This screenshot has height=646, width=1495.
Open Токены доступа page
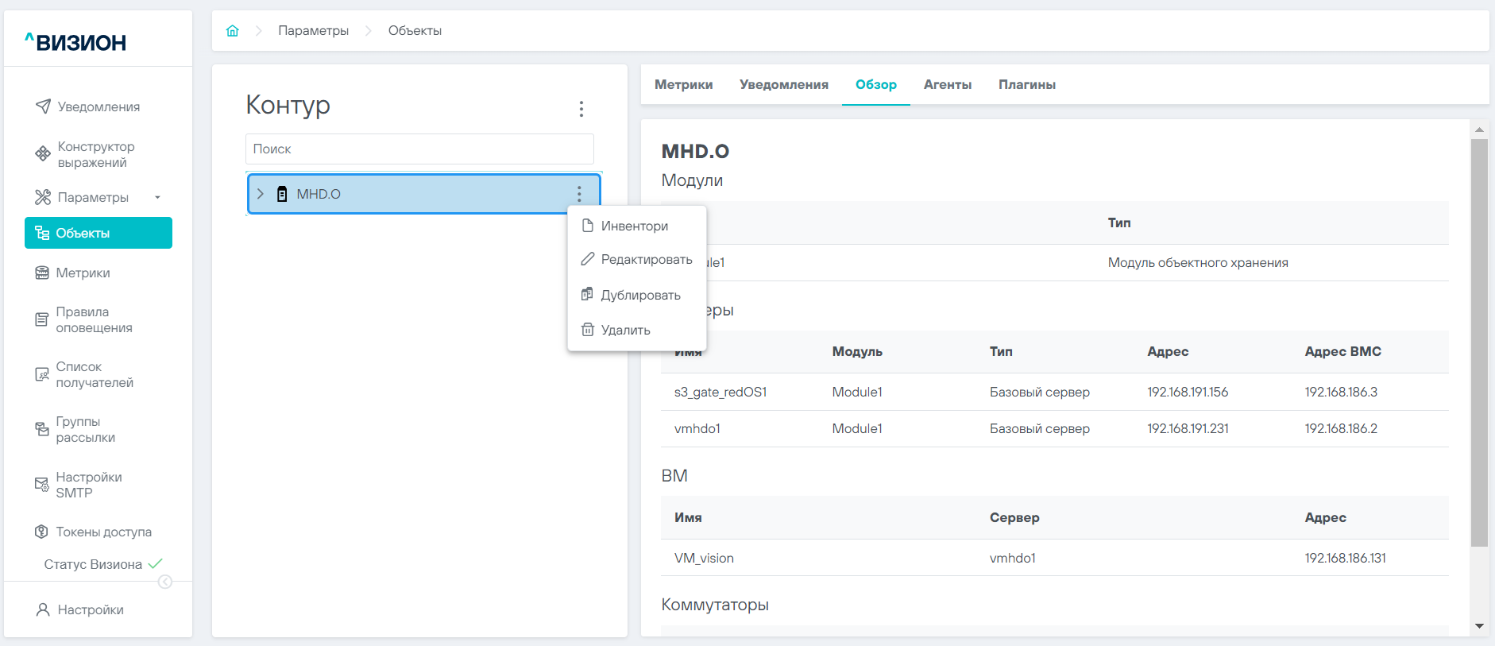point(103,532)
